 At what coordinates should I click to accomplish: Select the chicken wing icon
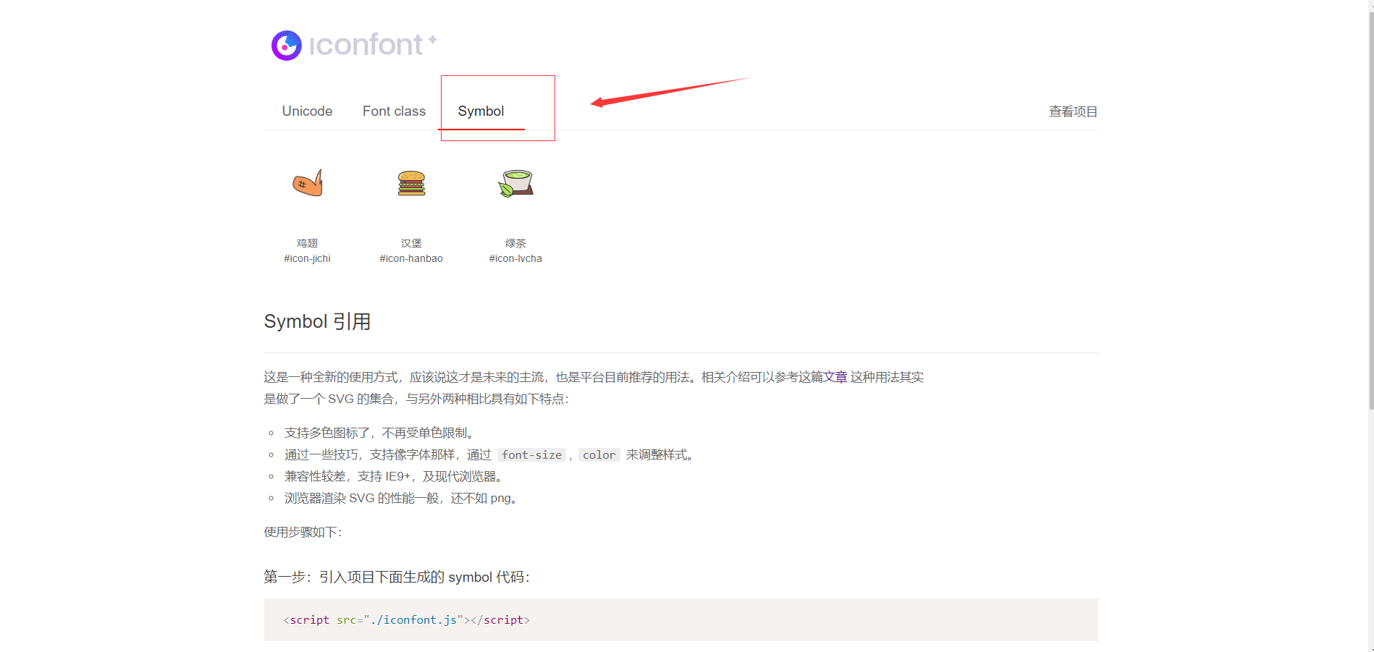pos(308,183)
